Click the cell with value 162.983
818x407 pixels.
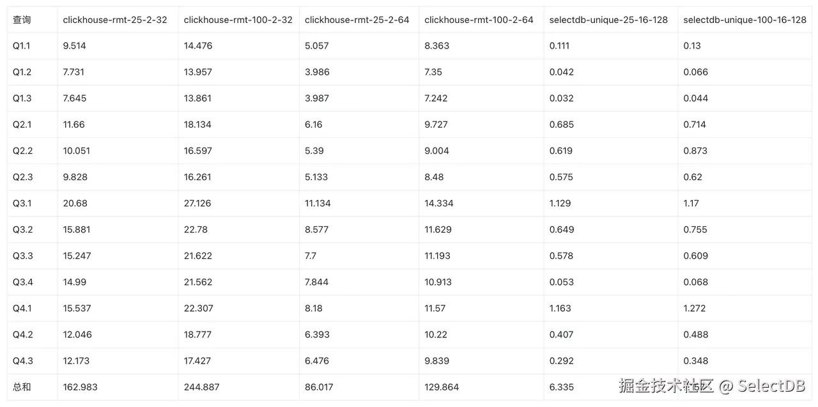tap(81, 387)
